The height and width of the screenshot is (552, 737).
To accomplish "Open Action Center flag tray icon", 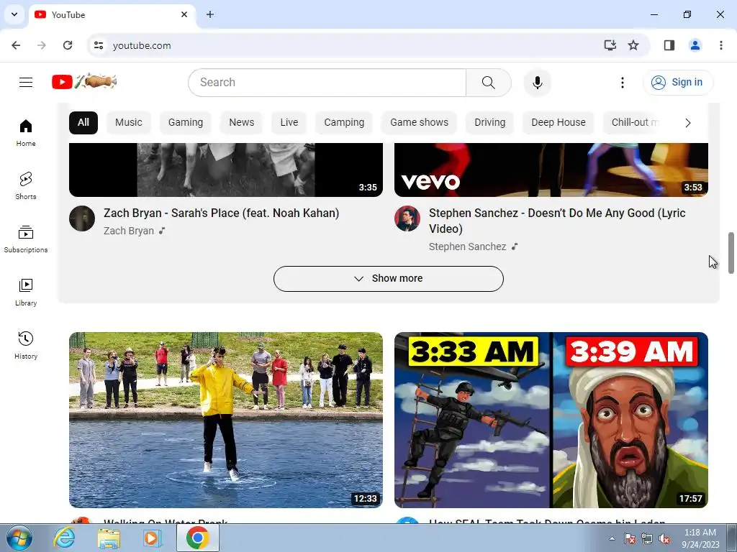I will 629,538.
